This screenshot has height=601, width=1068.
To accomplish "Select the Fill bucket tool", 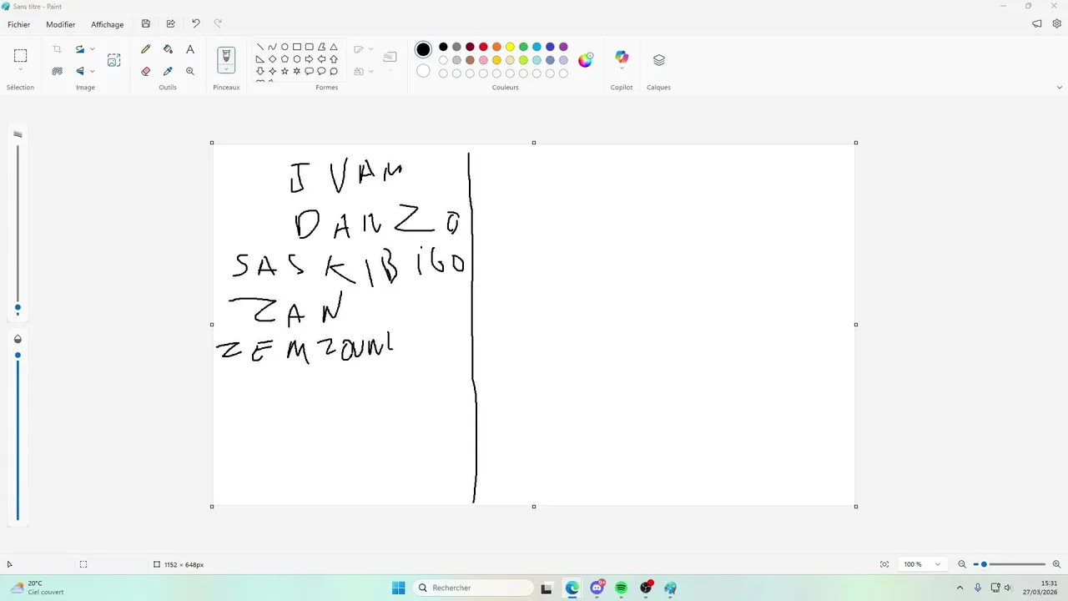I will 168,49.
